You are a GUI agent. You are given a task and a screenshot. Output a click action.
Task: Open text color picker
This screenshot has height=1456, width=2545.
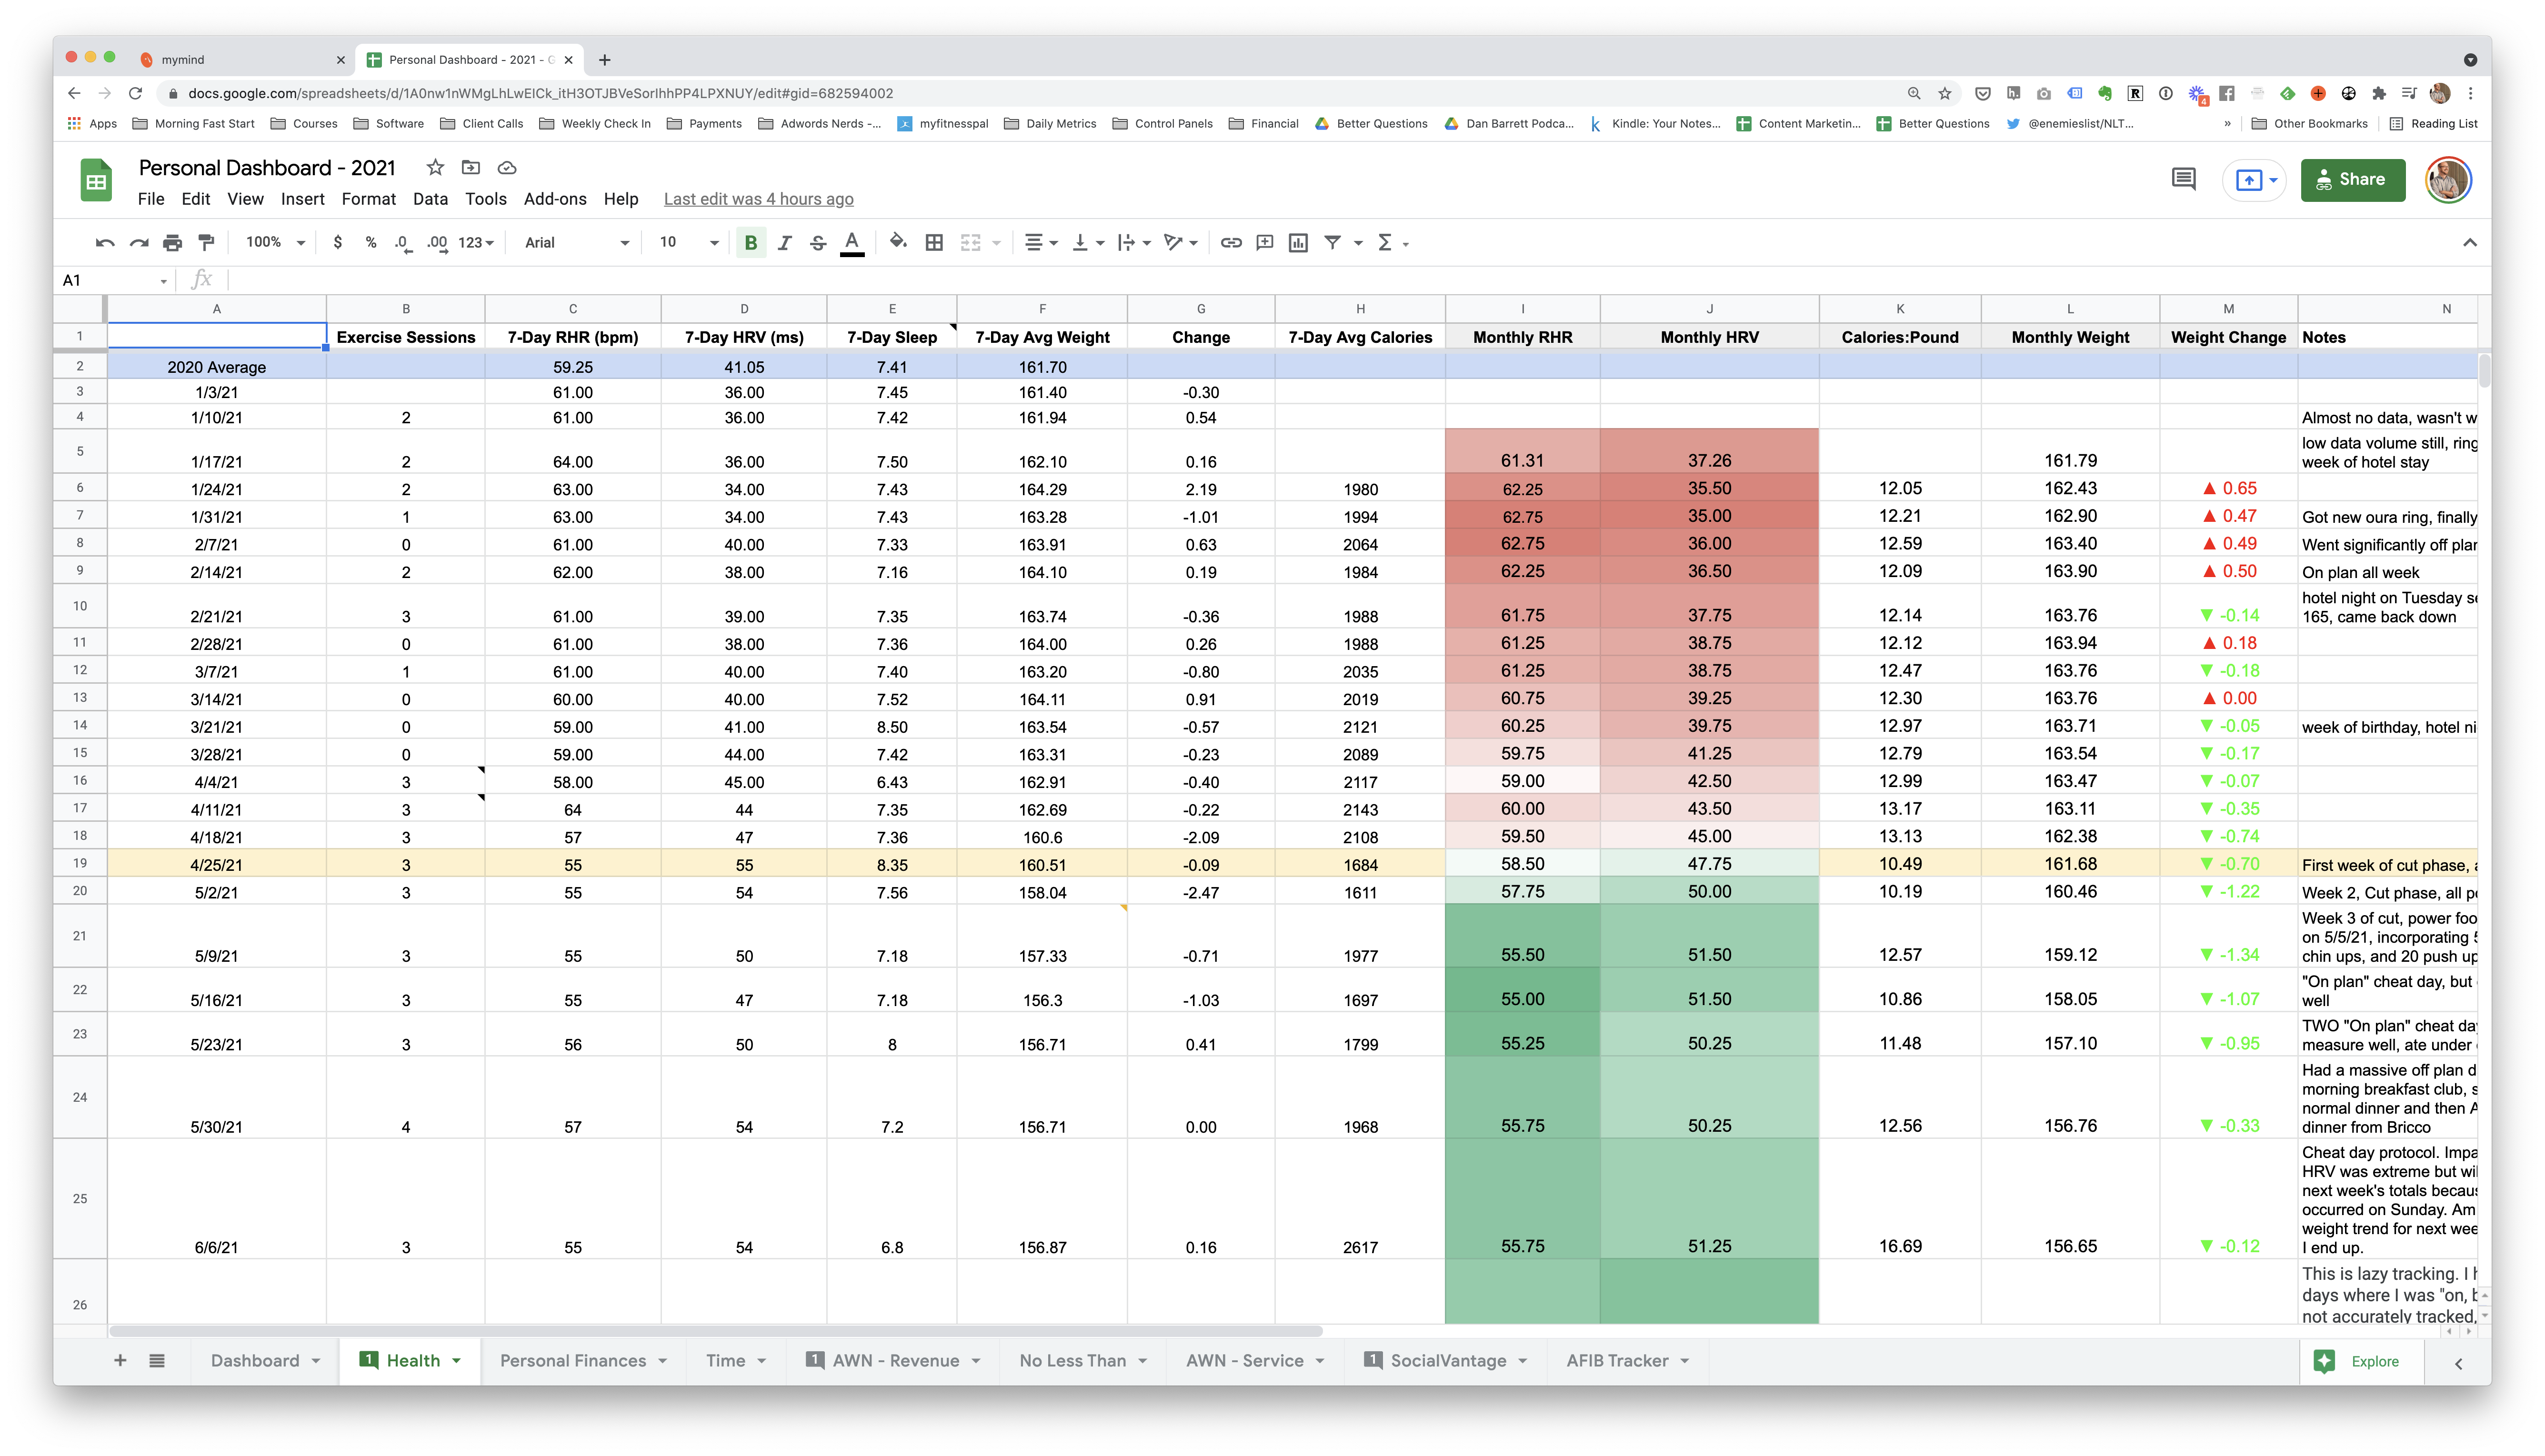coord(852,243)
